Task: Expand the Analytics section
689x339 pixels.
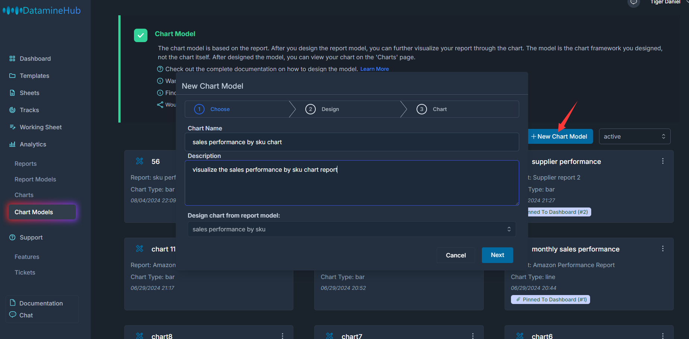Action: coord(33,144)
